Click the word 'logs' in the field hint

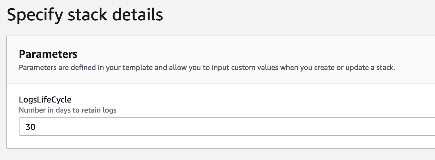point(109,110)
